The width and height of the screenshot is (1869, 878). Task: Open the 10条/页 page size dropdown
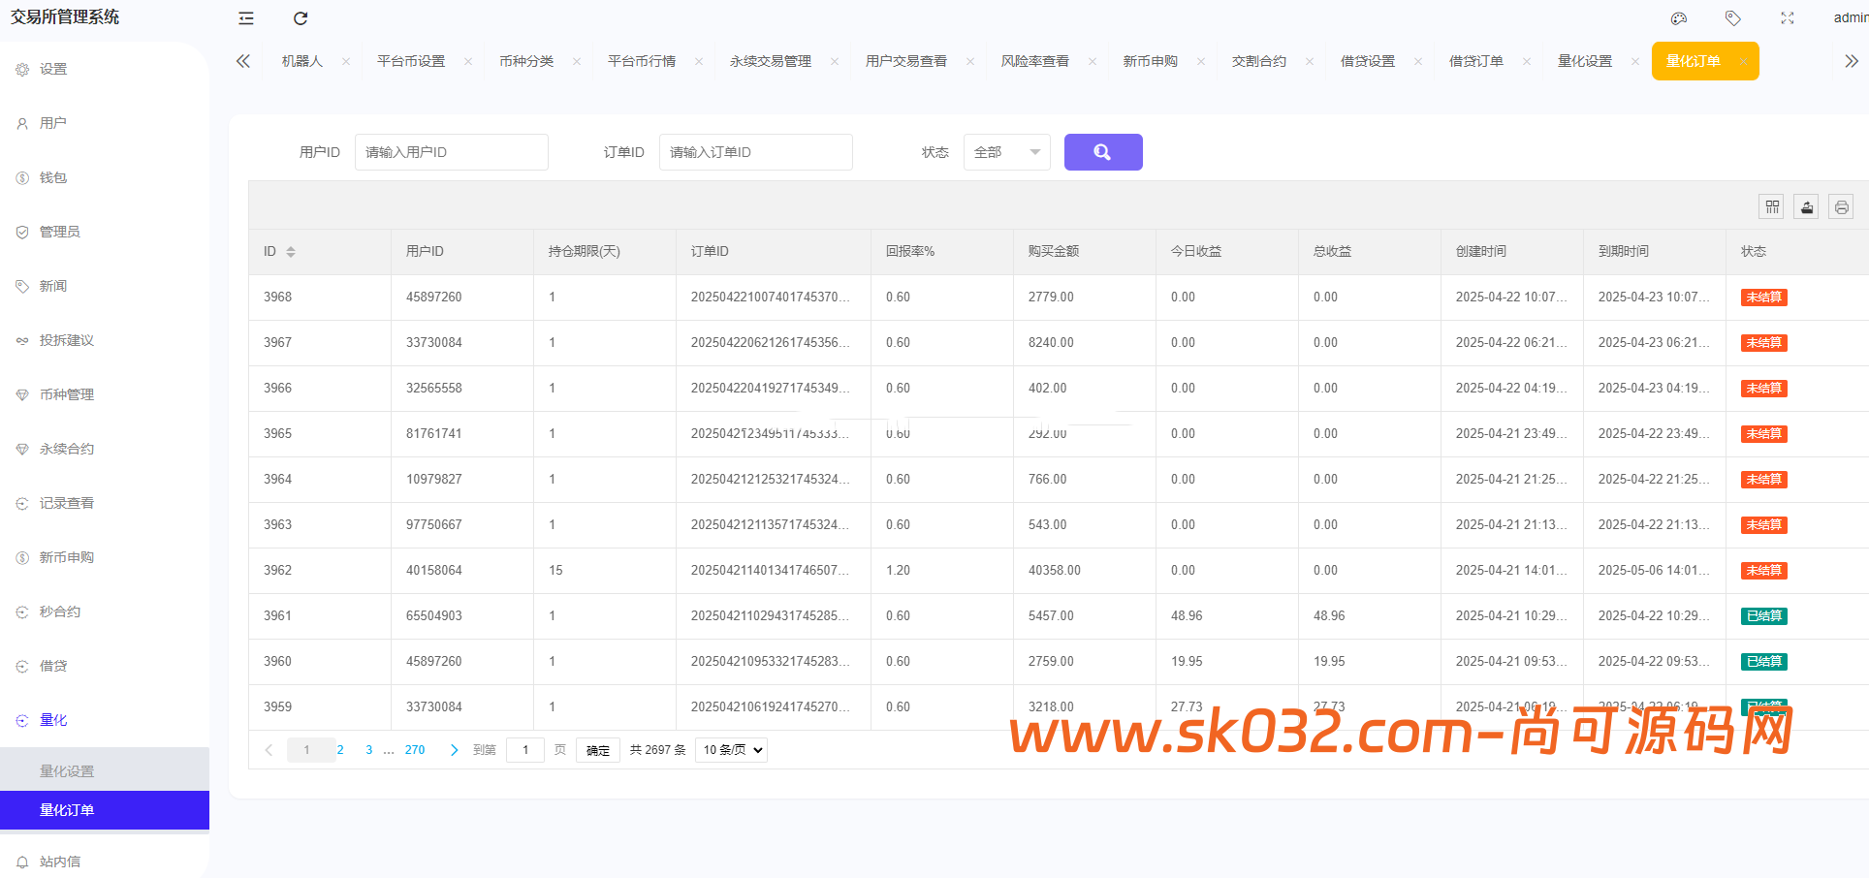pos(730,749)
